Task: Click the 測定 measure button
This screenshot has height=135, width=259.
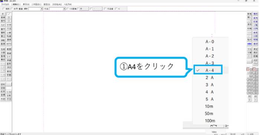Action: [255, 49]
